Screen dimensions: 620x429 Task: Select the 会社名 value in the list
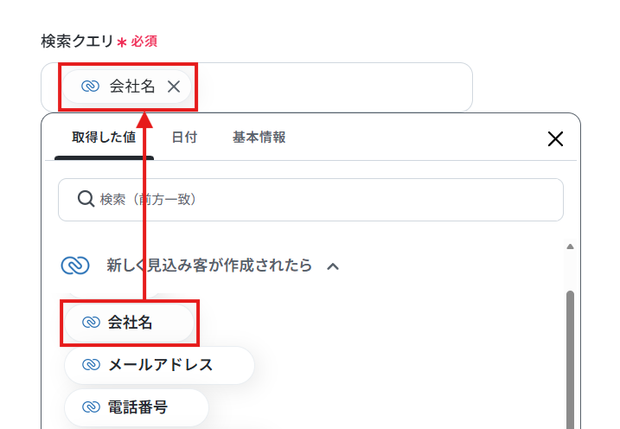point(129,323)
